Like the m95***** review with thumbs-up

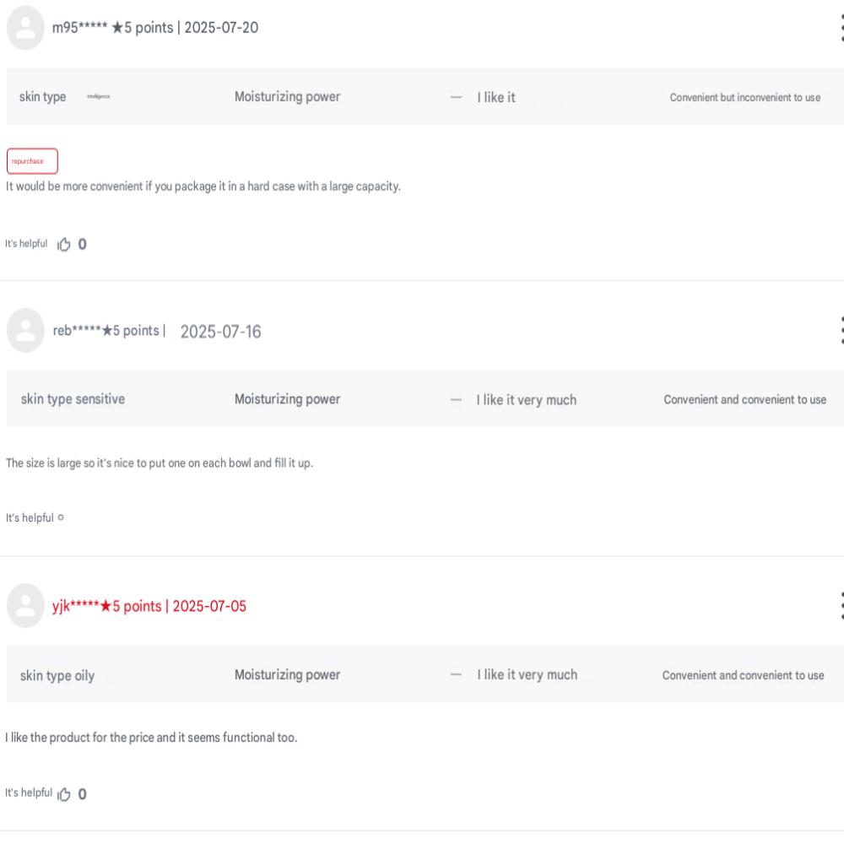click(x=63, y=246)
